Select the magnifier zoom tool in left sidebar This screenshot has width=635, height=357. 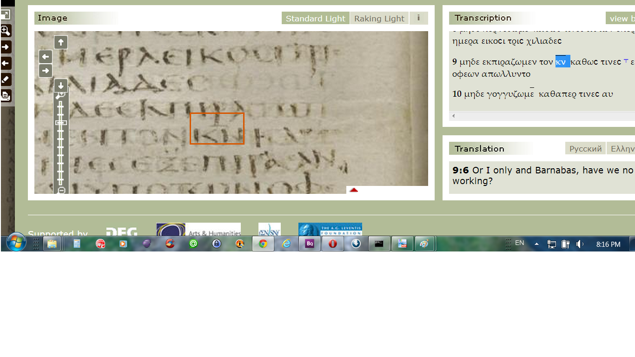coord(6,31)
